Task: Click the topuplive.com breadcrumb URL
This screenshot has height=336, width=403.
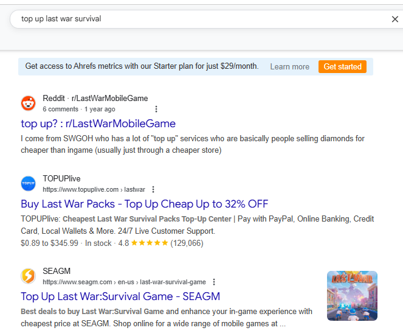Action: point(94,189)
